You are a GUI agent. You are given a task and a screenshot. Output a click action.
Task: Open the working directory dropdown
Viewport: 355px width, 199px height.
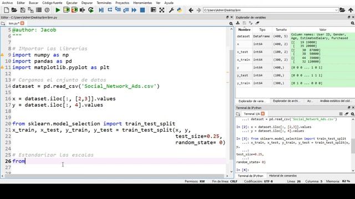point(336,10)
